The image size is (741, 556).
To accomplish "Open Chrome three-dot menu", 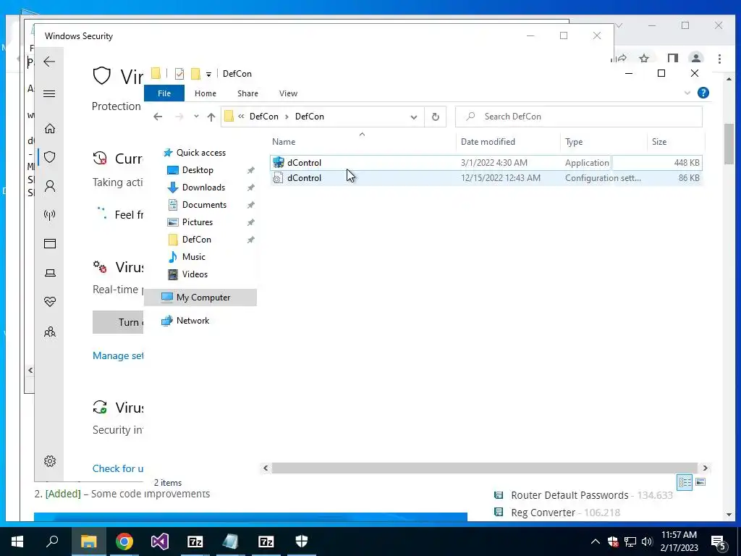I will 719,59.
